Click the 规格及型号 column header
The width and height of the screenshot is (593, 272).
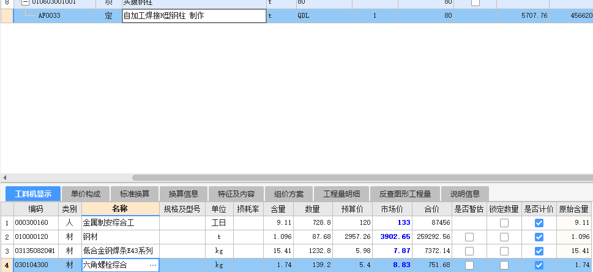coord(182,209)
